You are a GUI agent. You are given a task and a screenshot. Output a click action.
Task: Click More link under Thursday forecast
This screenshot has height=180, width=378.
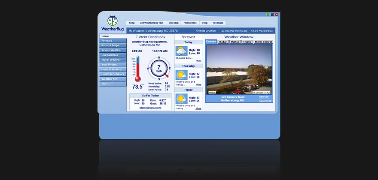coord(198,85)
